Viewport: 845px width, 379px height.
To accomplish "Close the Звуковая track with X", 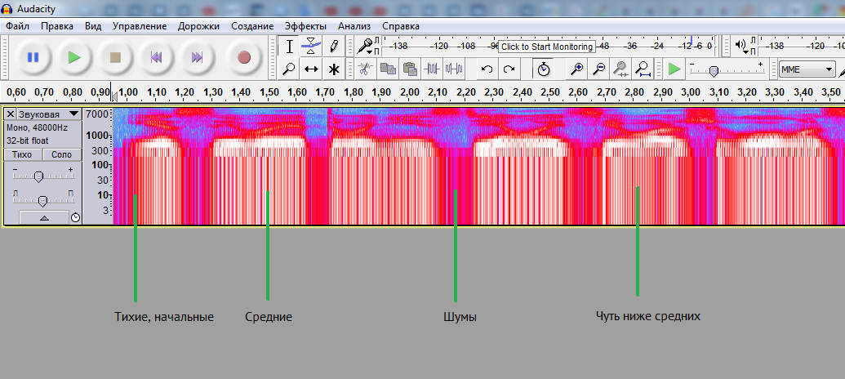I will coord(11,114).
